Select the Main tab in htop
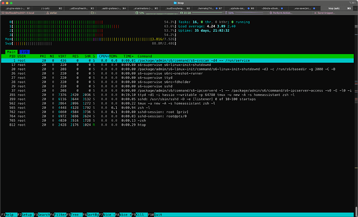This screenshot has width=358, height=217. coord(11,52)
